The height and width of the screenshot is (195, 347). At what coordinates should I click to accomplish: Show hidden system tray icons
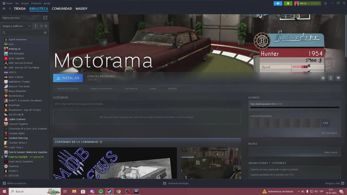[x=299, y=191]
